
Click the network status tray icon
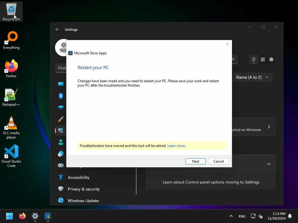point(253,216)
